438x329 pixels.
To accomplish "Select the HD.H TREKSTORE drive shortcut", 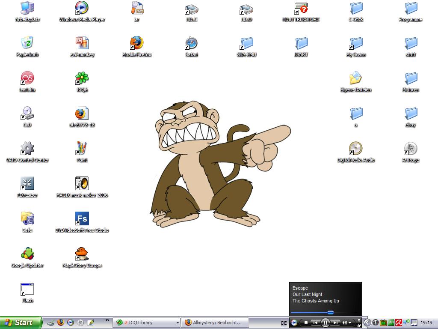I will (301, 12).
